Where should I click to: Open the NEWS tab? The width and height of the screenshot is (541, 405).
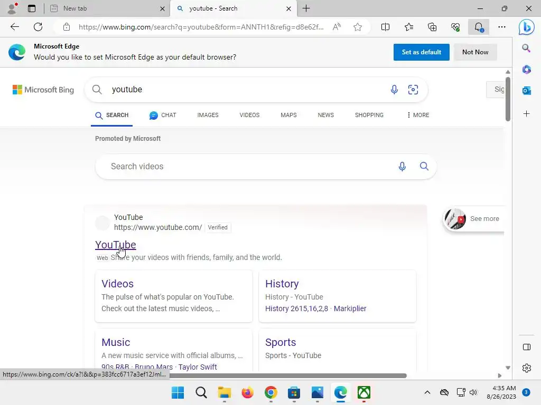[325, 115]
